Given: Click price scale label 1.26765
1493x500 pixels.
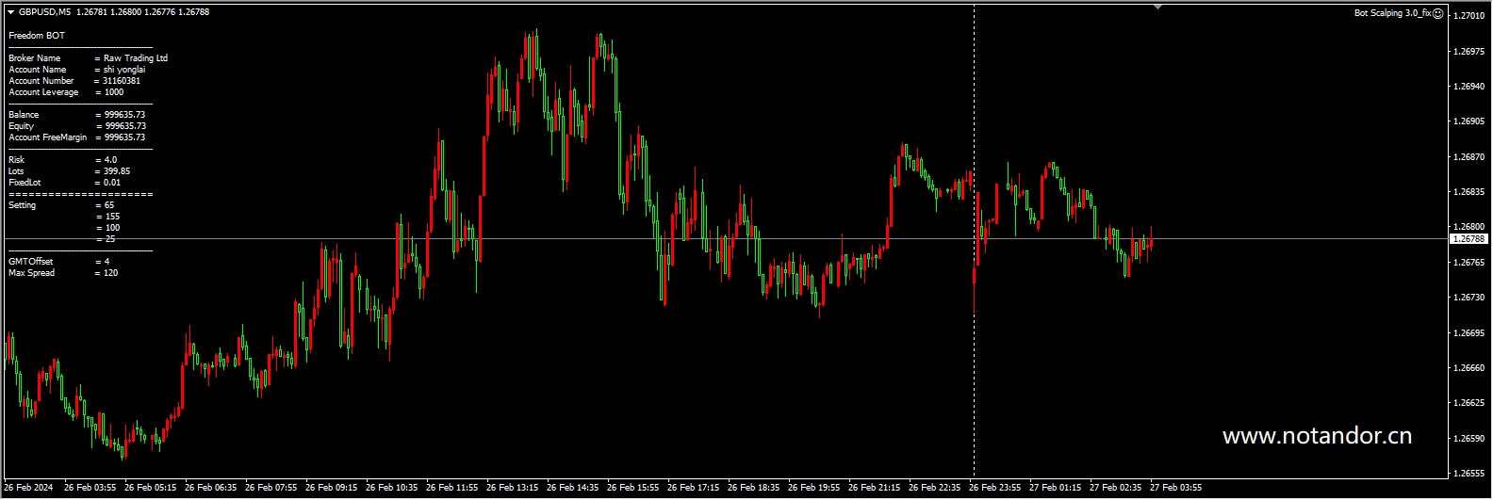Looking at the screenshot, I should click(1469, 263).
